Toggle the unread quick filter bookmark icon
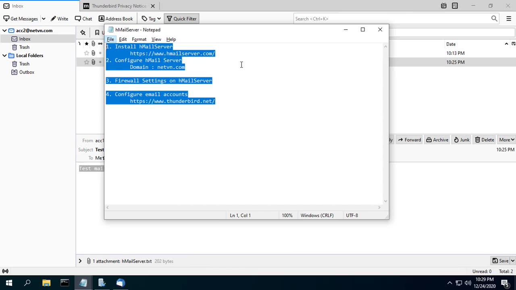The width and height of the screenshot is (516, 290). tap(97, 33)
